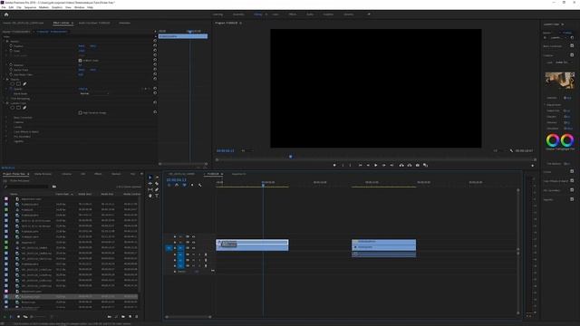Create ellipse mask under Opacity
The height and width of the screenshot is (326, 580).
click(12, 84)
